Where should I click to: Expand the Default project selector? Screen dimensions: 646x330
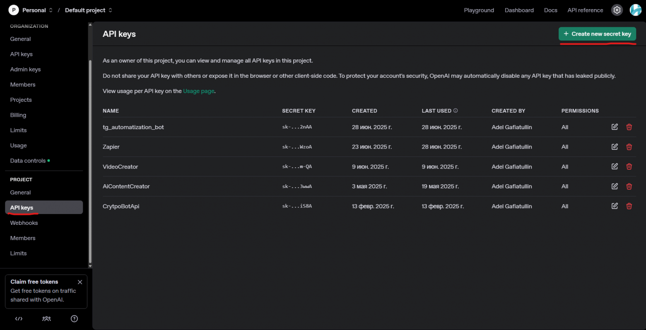click(89, 10)
